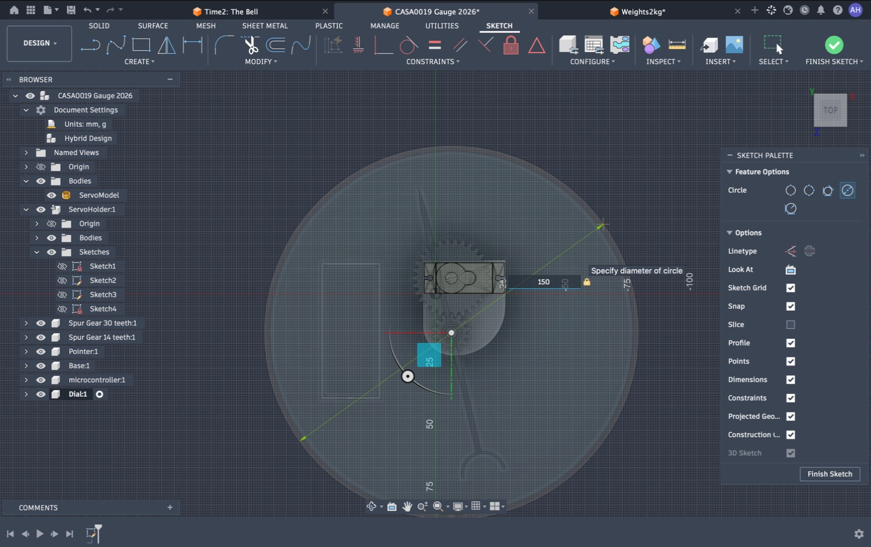Select the Spline tool in Create
Screen dimensions: 871x547
click(116, 45)
